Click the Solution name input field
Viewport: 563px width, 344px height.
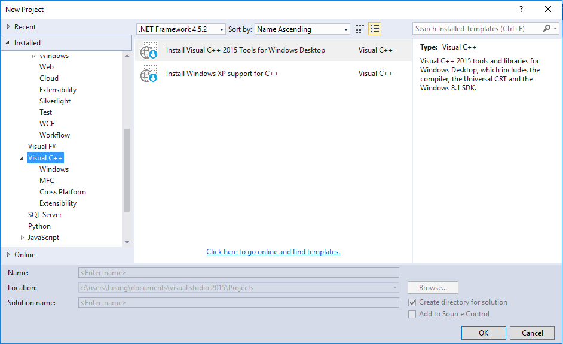tap(238, 302)
